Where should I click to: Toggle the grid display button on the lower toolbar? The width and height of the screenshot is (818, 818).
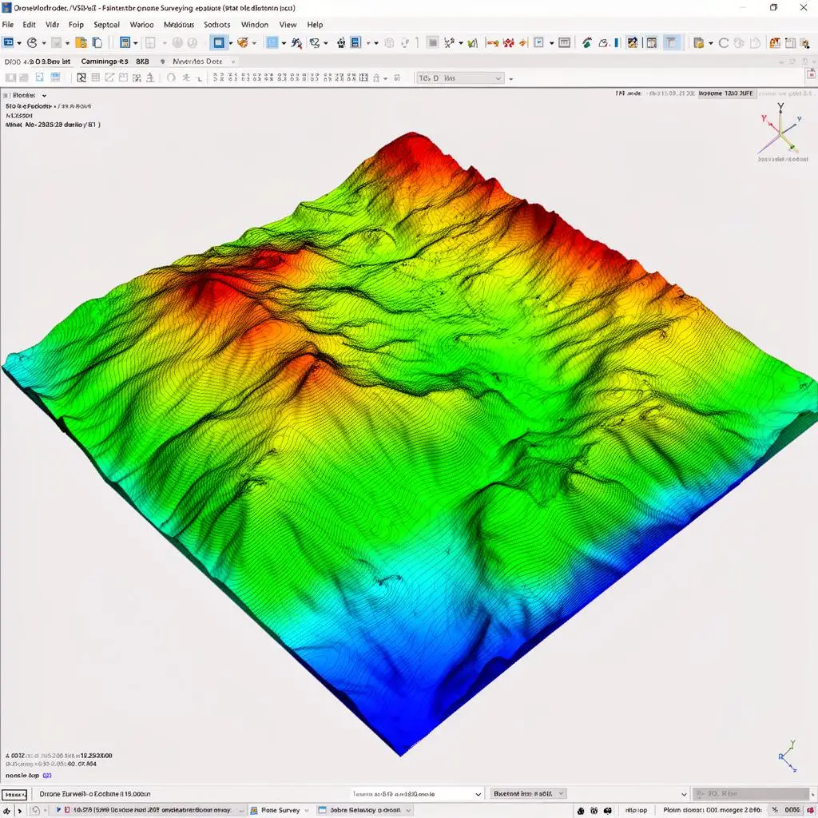pos(97,77)
